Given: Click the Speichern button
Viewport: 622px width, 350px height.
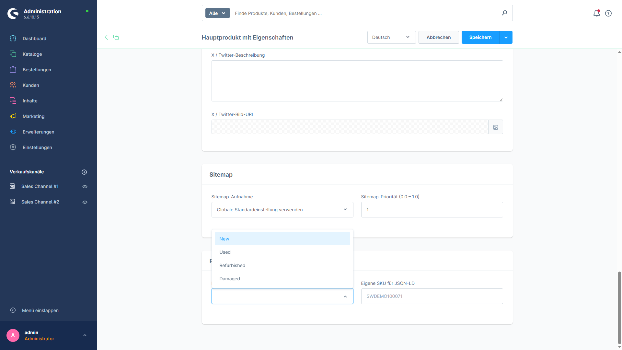Looking at the screenshot, I should click(480, 37).
